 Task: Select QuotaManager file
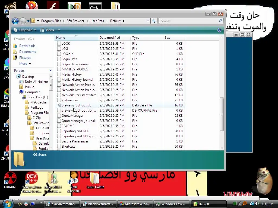point(72,115)
